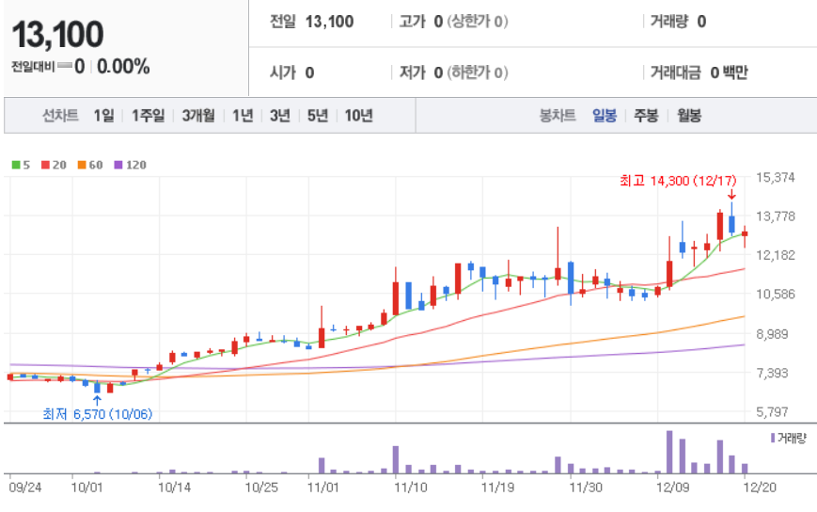The width and height of the screenshot is (817, 512).
Task: Show the 3년 line chart
Action: point(280,115)
